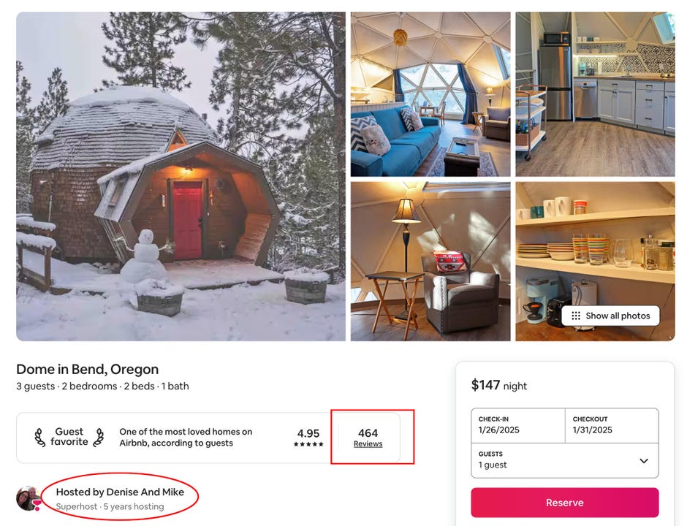Click the five-star rating icons under 4.95
The height and width of the screenshot is (526, 687).
pos(308,444)
